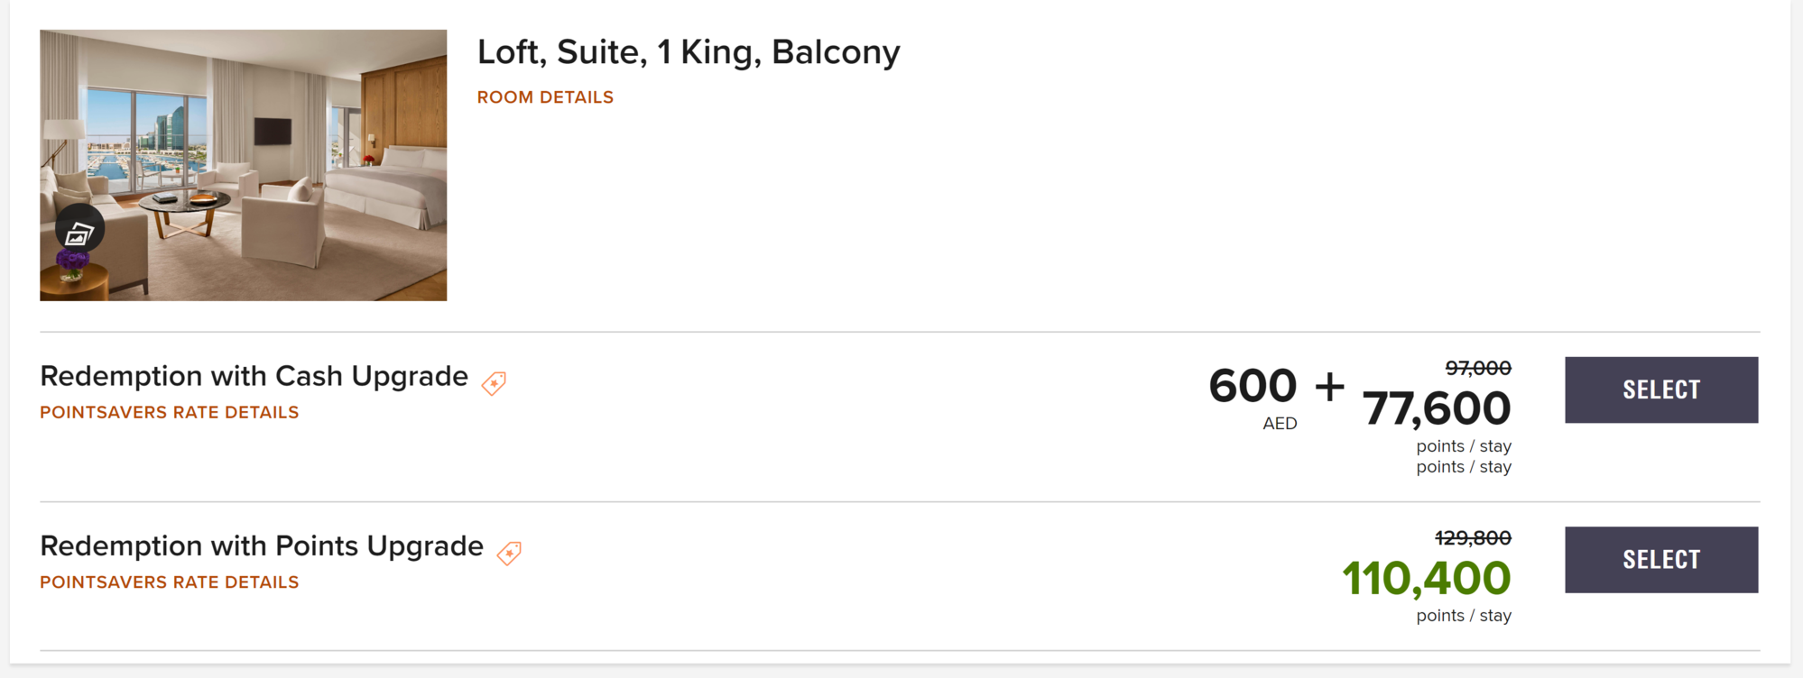Click the 77,600 points price

(1436, 408)
